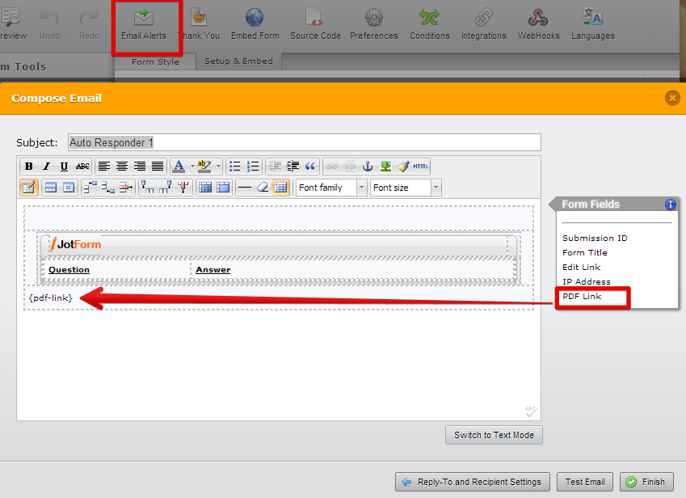
Task: Select PDF Link from Form Fields
Action: click(582, 297)
